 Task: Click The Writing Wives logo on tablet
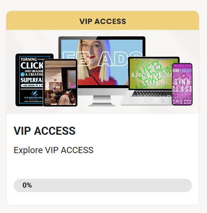point(34,95)
